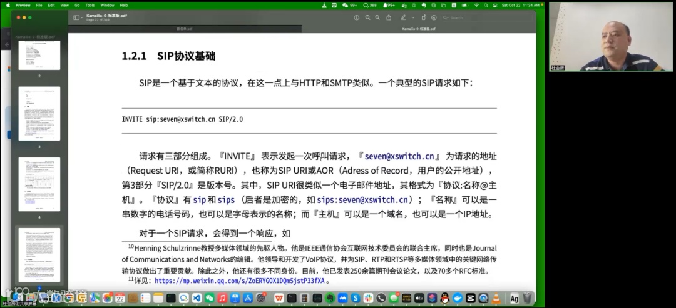
Task: Select the highlighted page 5 thumbnail
Action: (39, 255)
